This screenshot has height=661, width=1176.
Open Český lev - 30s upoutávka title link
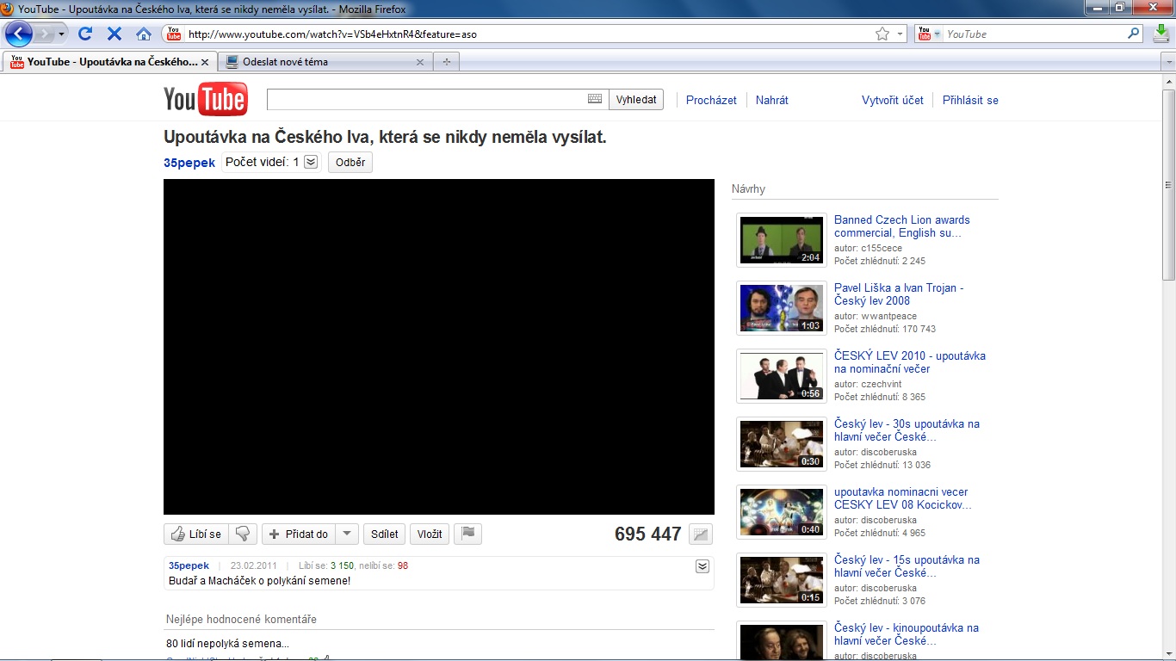pos(907,430)
